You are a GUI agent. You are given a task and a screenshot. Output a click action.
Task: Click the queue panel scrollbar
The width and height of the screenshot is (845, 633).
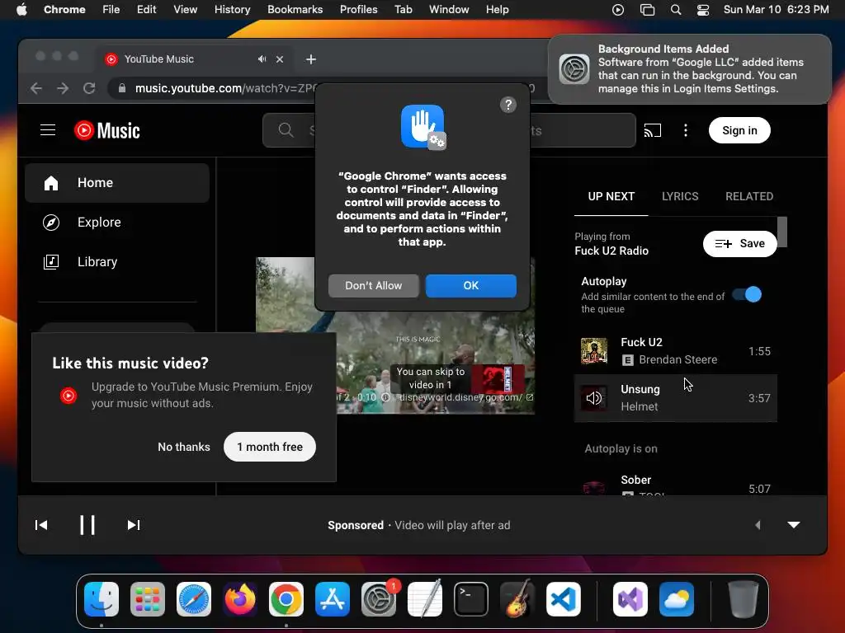(x=782, y=232)
